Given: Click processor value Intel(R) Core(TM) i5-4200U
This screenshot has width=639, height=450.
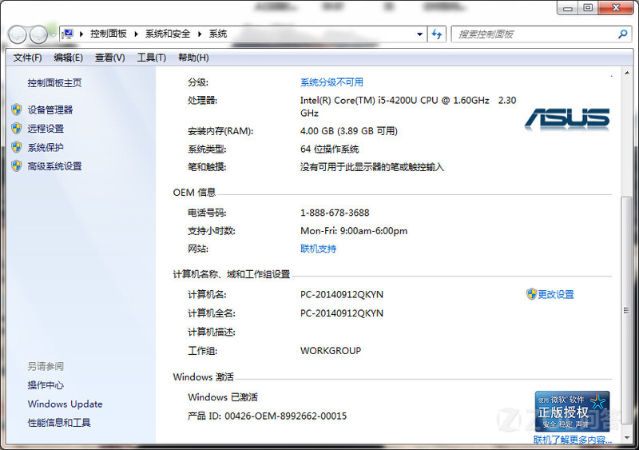Looking at the screenshot, I should coord(408,106).
